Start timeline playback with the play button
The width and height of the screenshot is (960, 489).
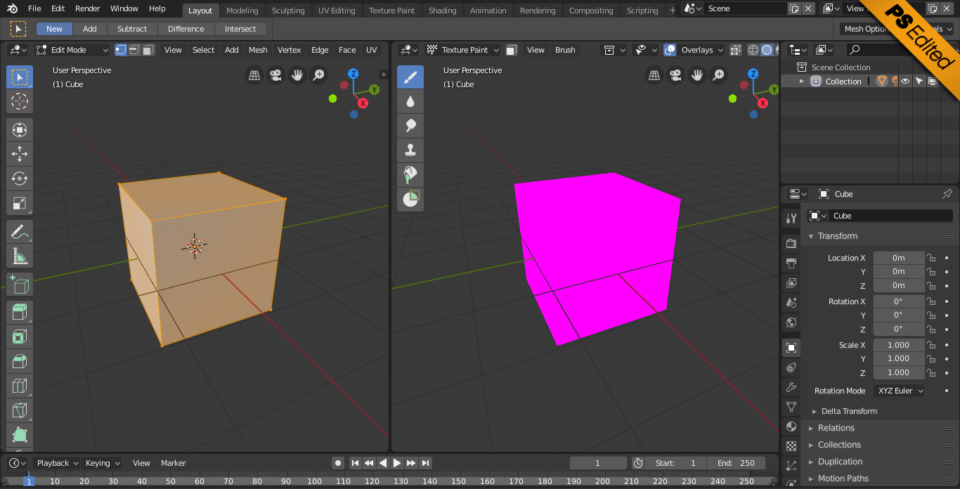pos(397,463)
